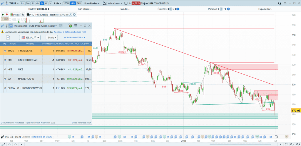This screenshot has height=146, width=301.
Task: Sort by the NOMBRE column header
Action: [x=30, y=44]
